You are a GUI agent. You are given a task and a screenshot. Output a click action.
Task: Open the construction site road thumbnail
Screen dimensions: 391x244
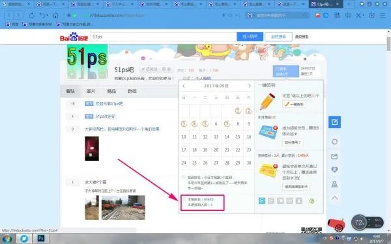pos(123,208)
